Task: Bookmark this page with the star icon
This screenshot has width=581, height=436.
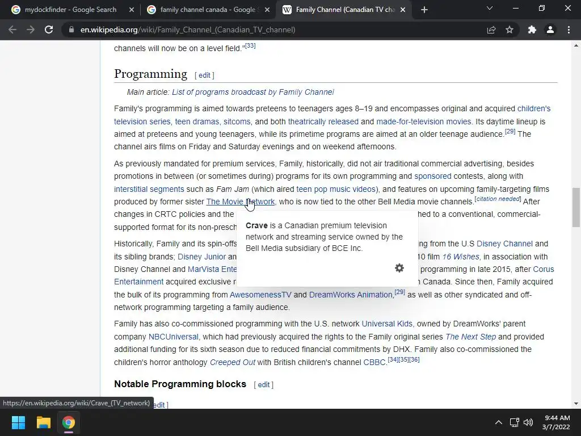Action: [x=510, y=30]
